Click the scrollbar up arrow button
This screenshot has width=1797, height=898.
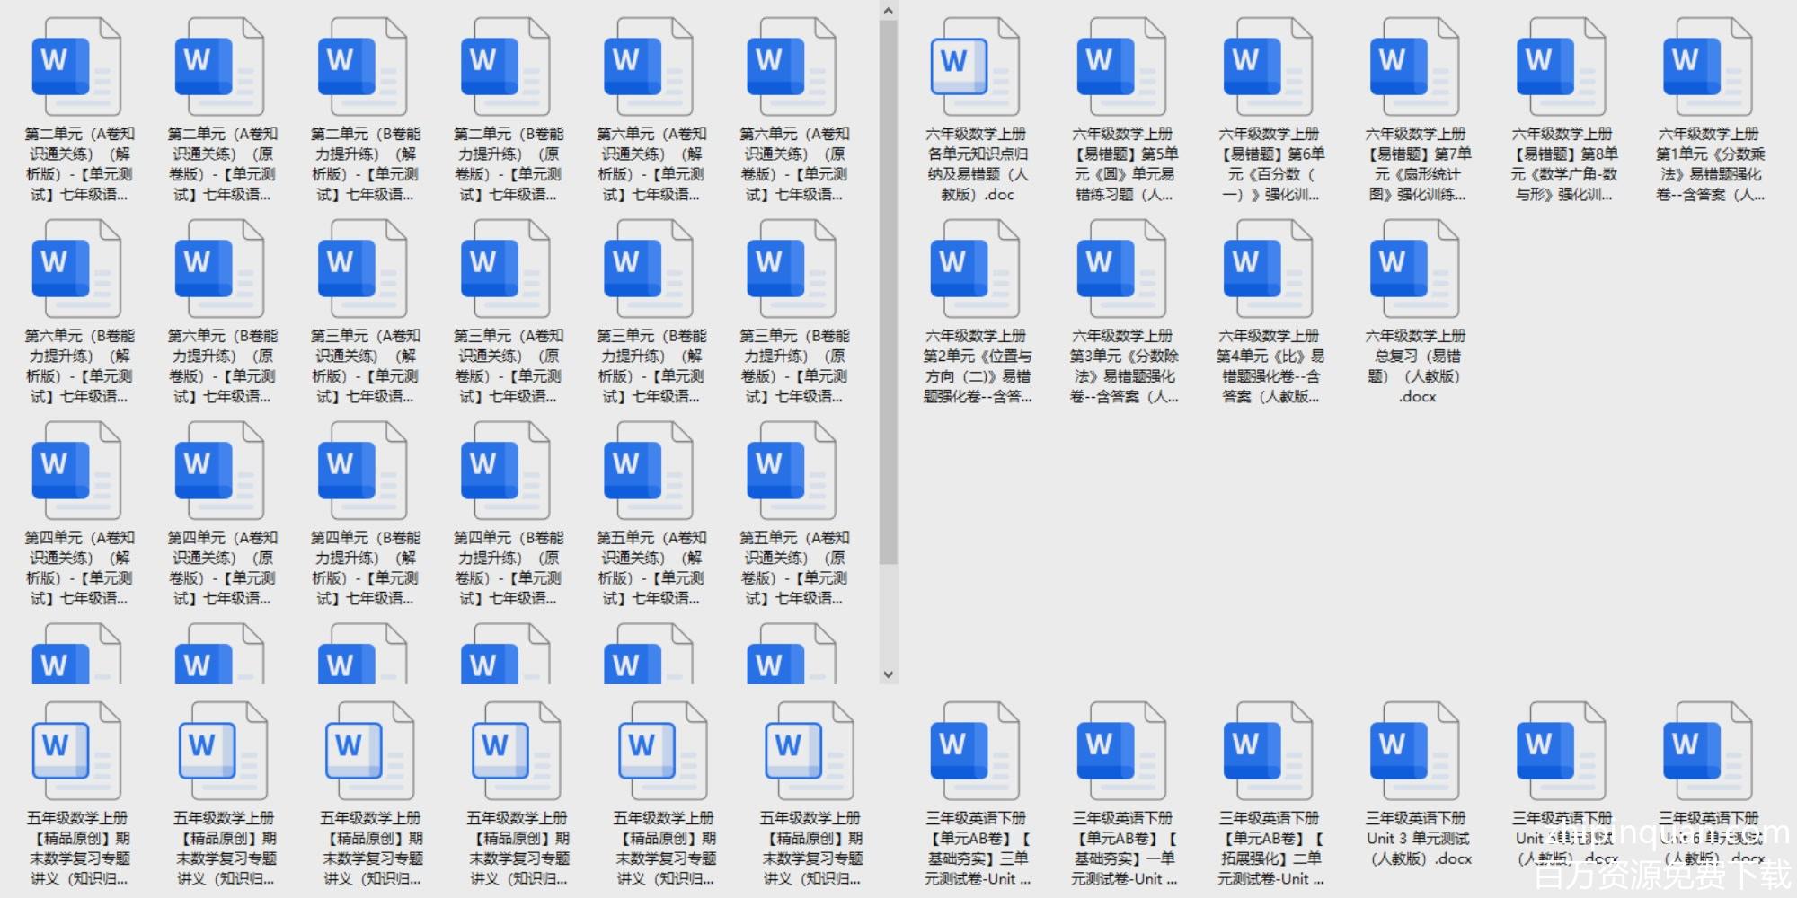click(888, 11)
